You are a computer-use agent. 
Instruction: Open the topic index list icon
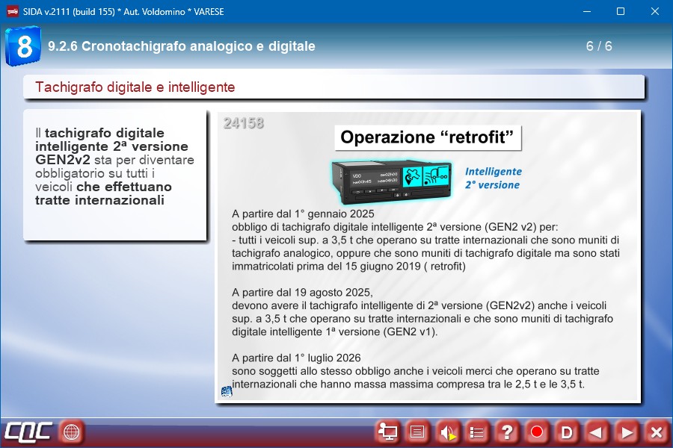(477, 432)
